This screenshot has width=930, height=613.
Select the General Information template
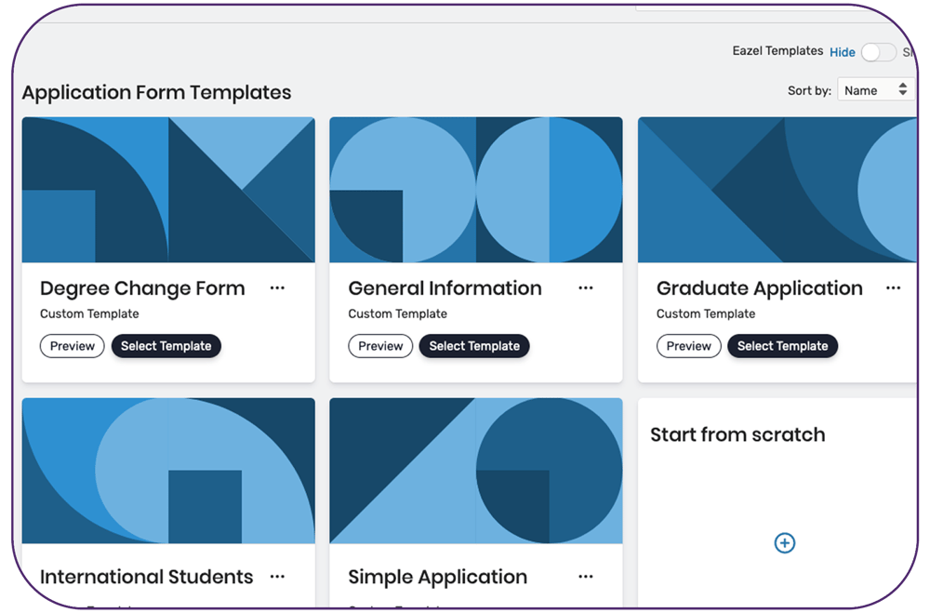[x=474, y=346]
